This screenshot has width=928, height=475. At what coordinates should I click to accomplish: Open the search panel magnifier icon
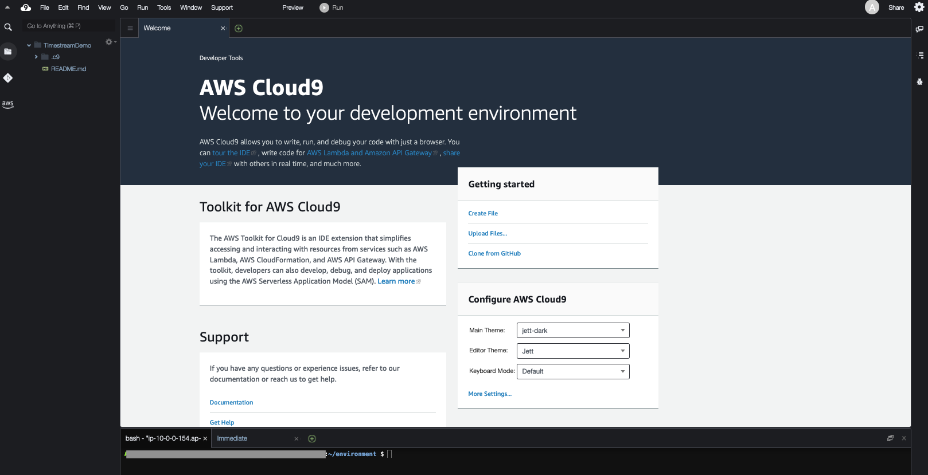pyautogui.click(x=8, y=27)
